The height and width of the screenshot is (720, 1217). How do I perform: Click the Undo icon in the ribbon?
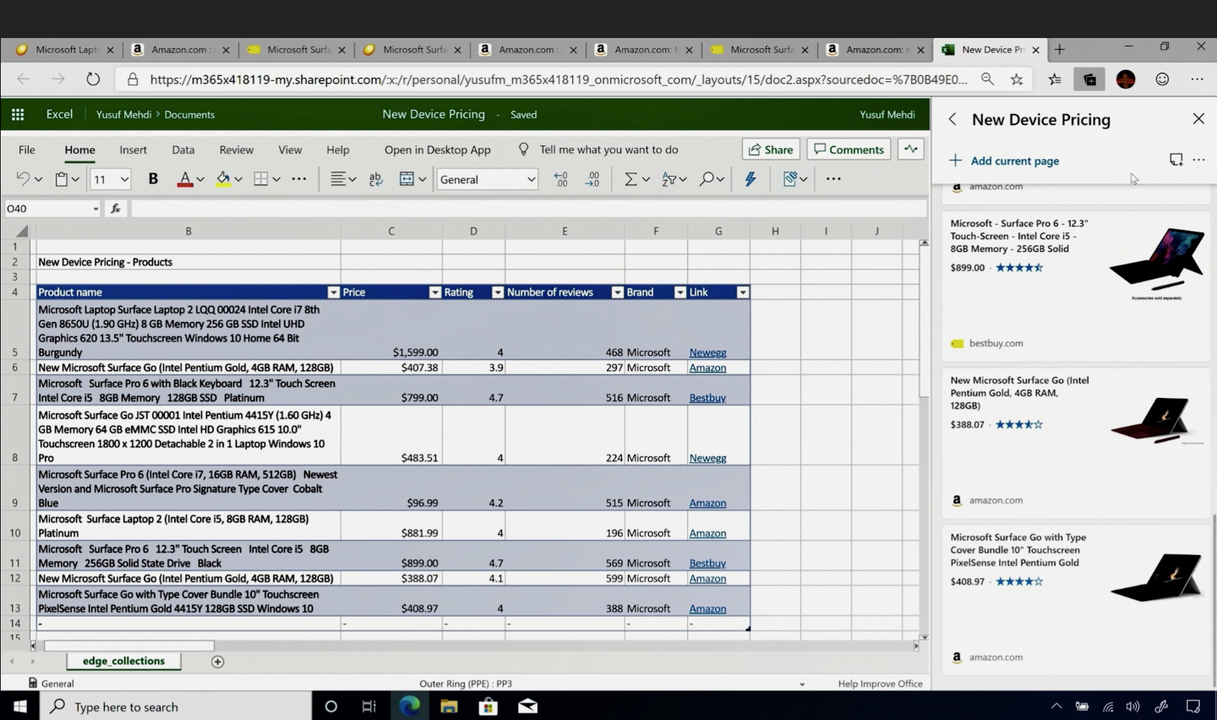pyautogui.click(x=23, y=179)
